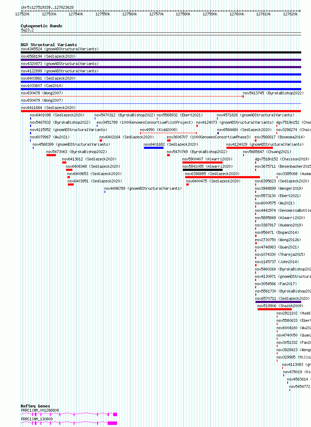Click the 5q23.2 cytogenetic band label
The image size is (311, 427).
point(27,30)
